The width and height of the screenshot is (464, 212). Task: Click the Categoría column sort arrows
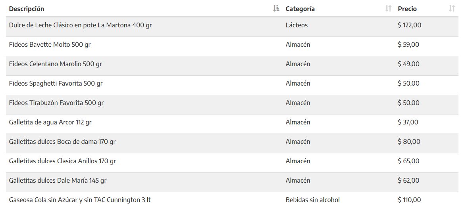pyautogui.click(x=388, y=9)
